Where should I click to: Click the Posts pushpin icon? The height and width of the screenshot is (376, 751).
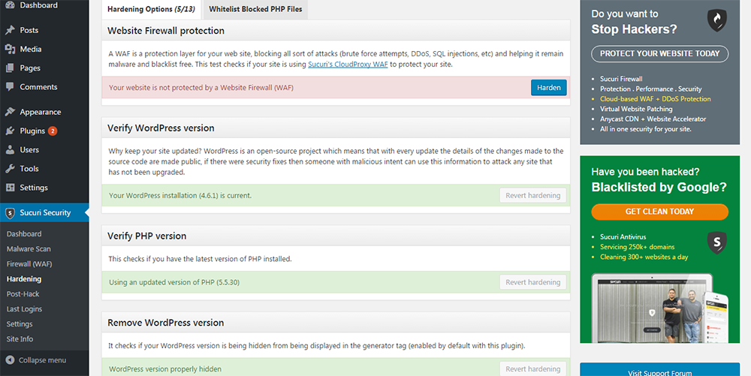(10, 30)
